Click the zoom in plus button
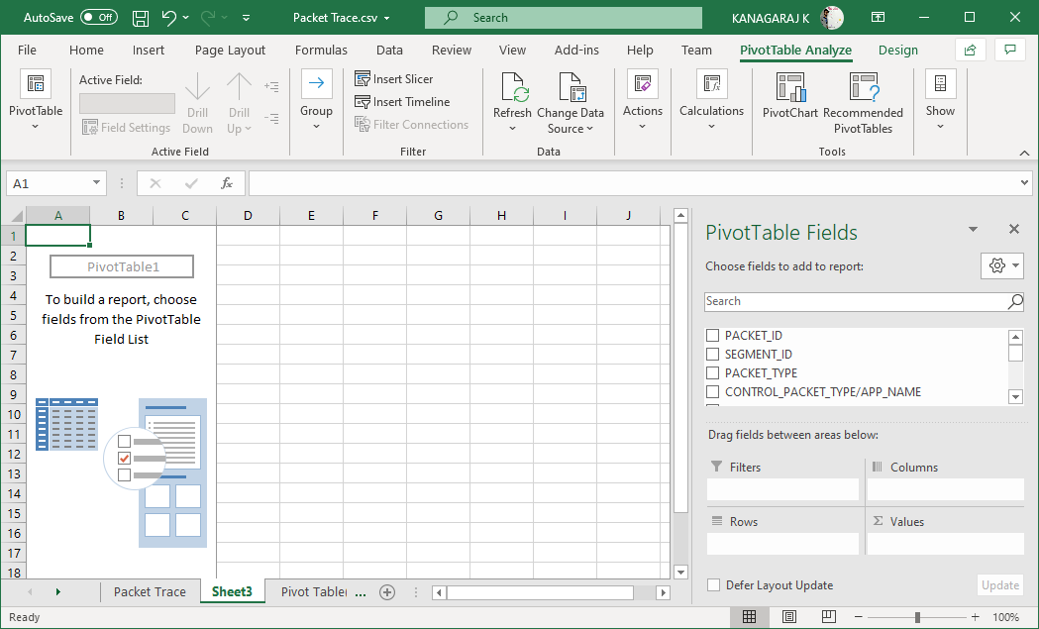The height and width of the screenshot is (629, 1039). click(x=975, y=617)
